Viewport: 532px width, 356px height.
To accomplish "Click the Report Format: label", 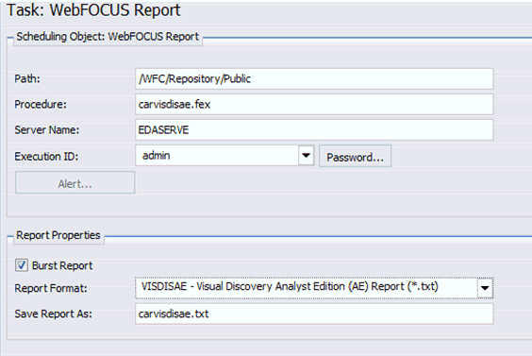I will [51, 288].
